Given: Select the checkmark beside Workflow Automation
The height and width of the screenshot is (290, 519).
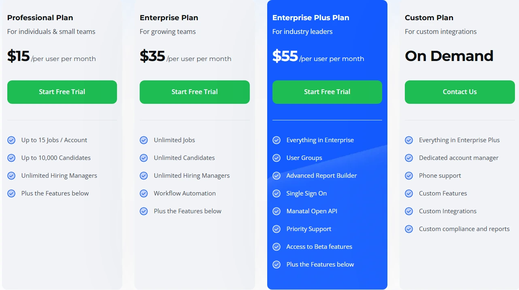Looking at the screenshot, I should [x=144, y=193].
